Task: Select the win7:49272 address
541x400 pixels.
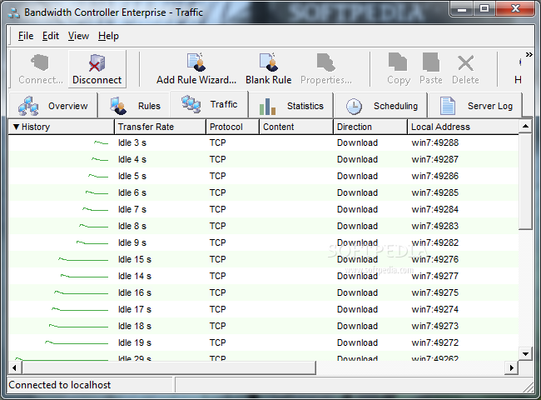Action: [x=434, y=342]
